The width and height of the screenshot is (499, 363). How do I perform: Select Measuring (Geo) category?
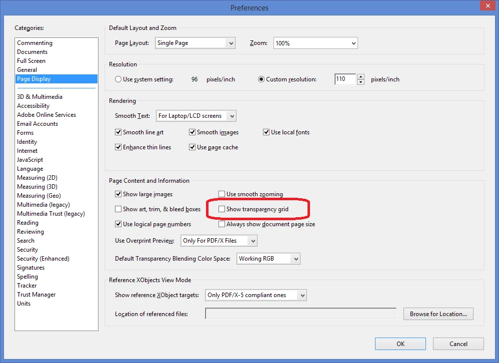tap(39, 196)
